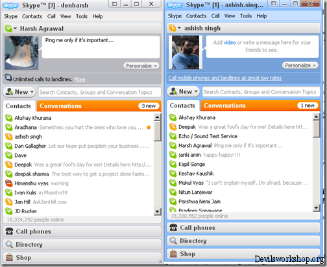
Task: Select Contacts tab in ashish window
Action: tap(182, 106)
